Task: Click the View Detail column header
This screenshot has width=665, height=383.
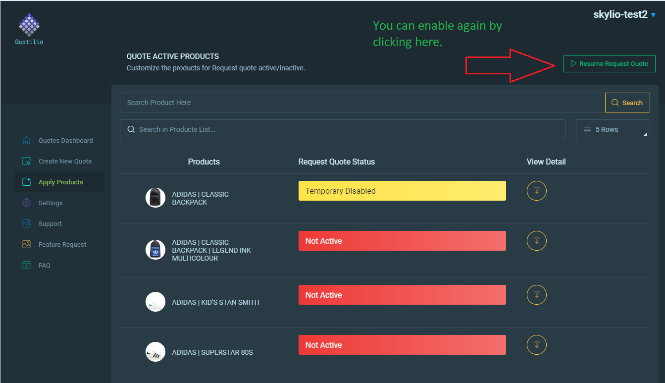Action: 546,162
